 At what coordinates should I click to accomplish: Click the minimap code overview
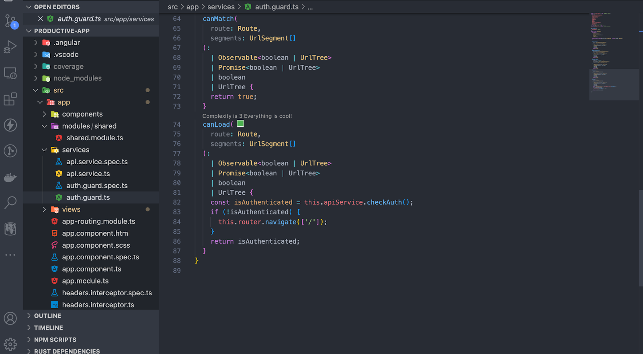[x=614, y=56]
